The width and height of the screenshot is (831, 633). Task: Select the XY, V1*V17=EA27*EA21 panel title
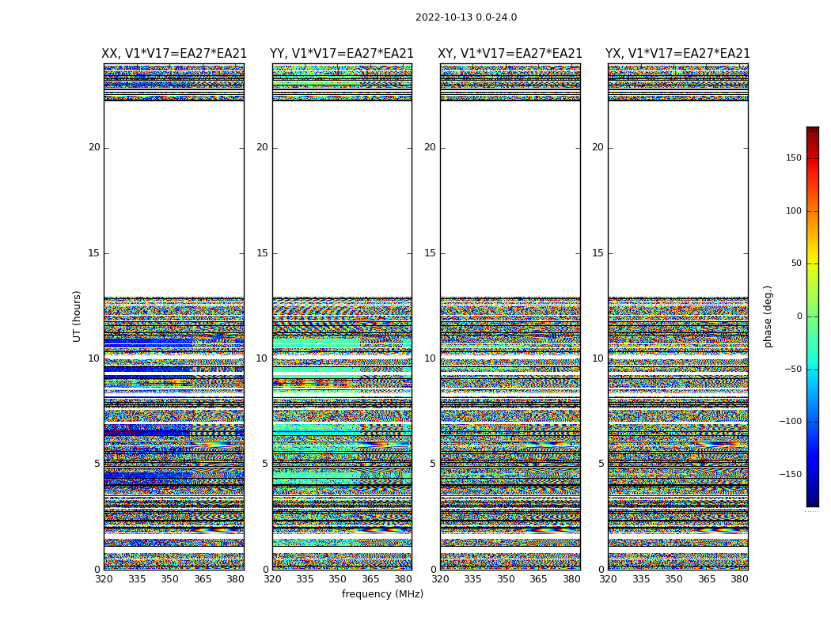[x=510, y=54]
